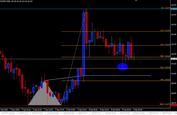Click the '7 Apr 23:30' time label
This screenshot has width=177, height=115.
pos(60,110)
